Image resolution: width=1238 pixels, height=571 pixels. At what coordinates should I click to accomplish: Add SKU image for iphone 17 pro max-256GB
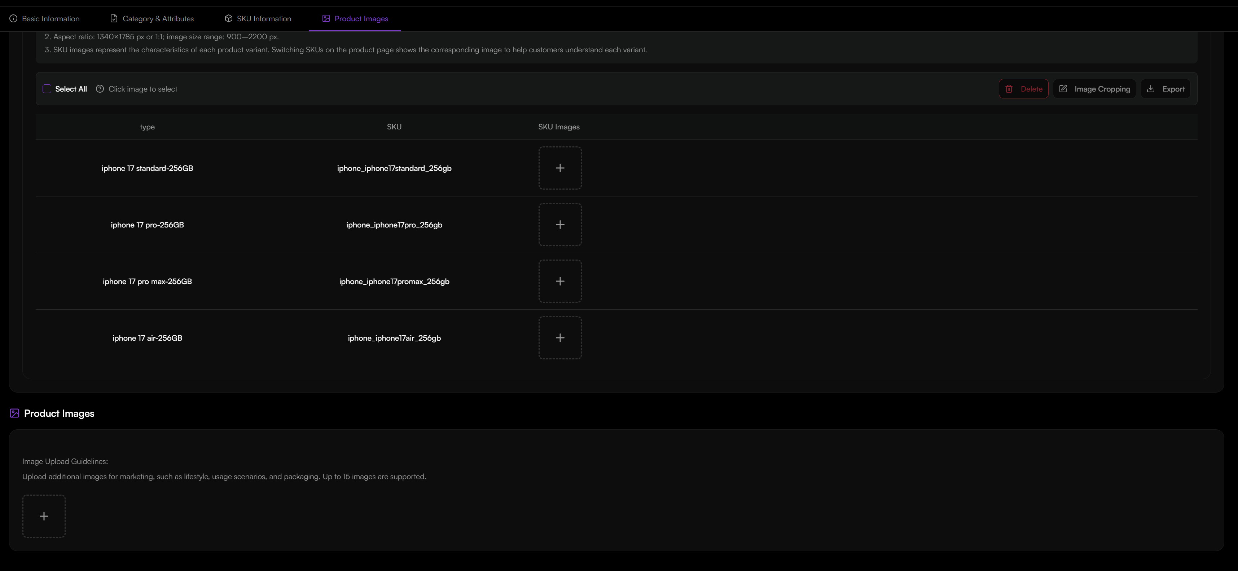coord(559,282)
